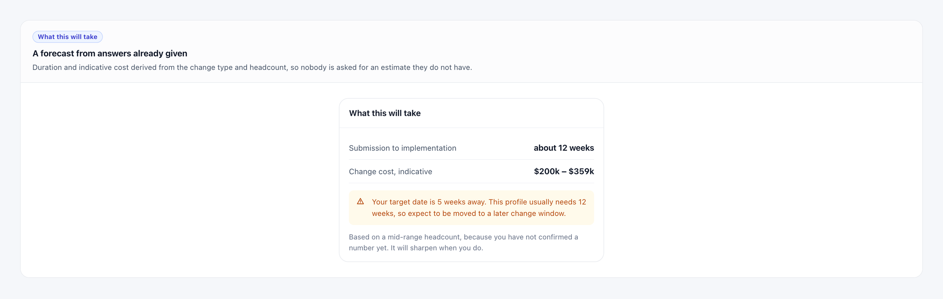Click the "Duration and indicative cost" description line

point(252,67)
